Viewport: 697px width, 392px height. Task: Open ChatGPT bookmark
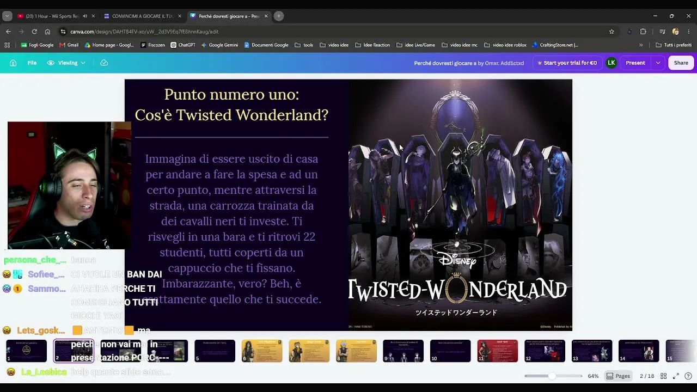[183, 45]
